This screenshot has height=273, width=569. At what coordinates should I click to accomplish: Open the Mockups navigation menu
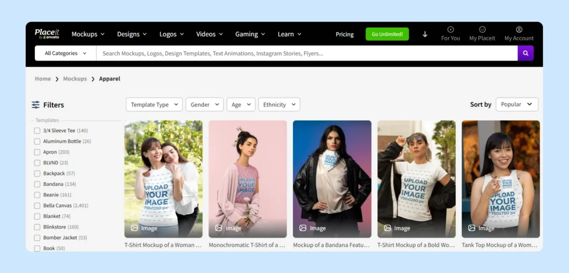point(88,34)
